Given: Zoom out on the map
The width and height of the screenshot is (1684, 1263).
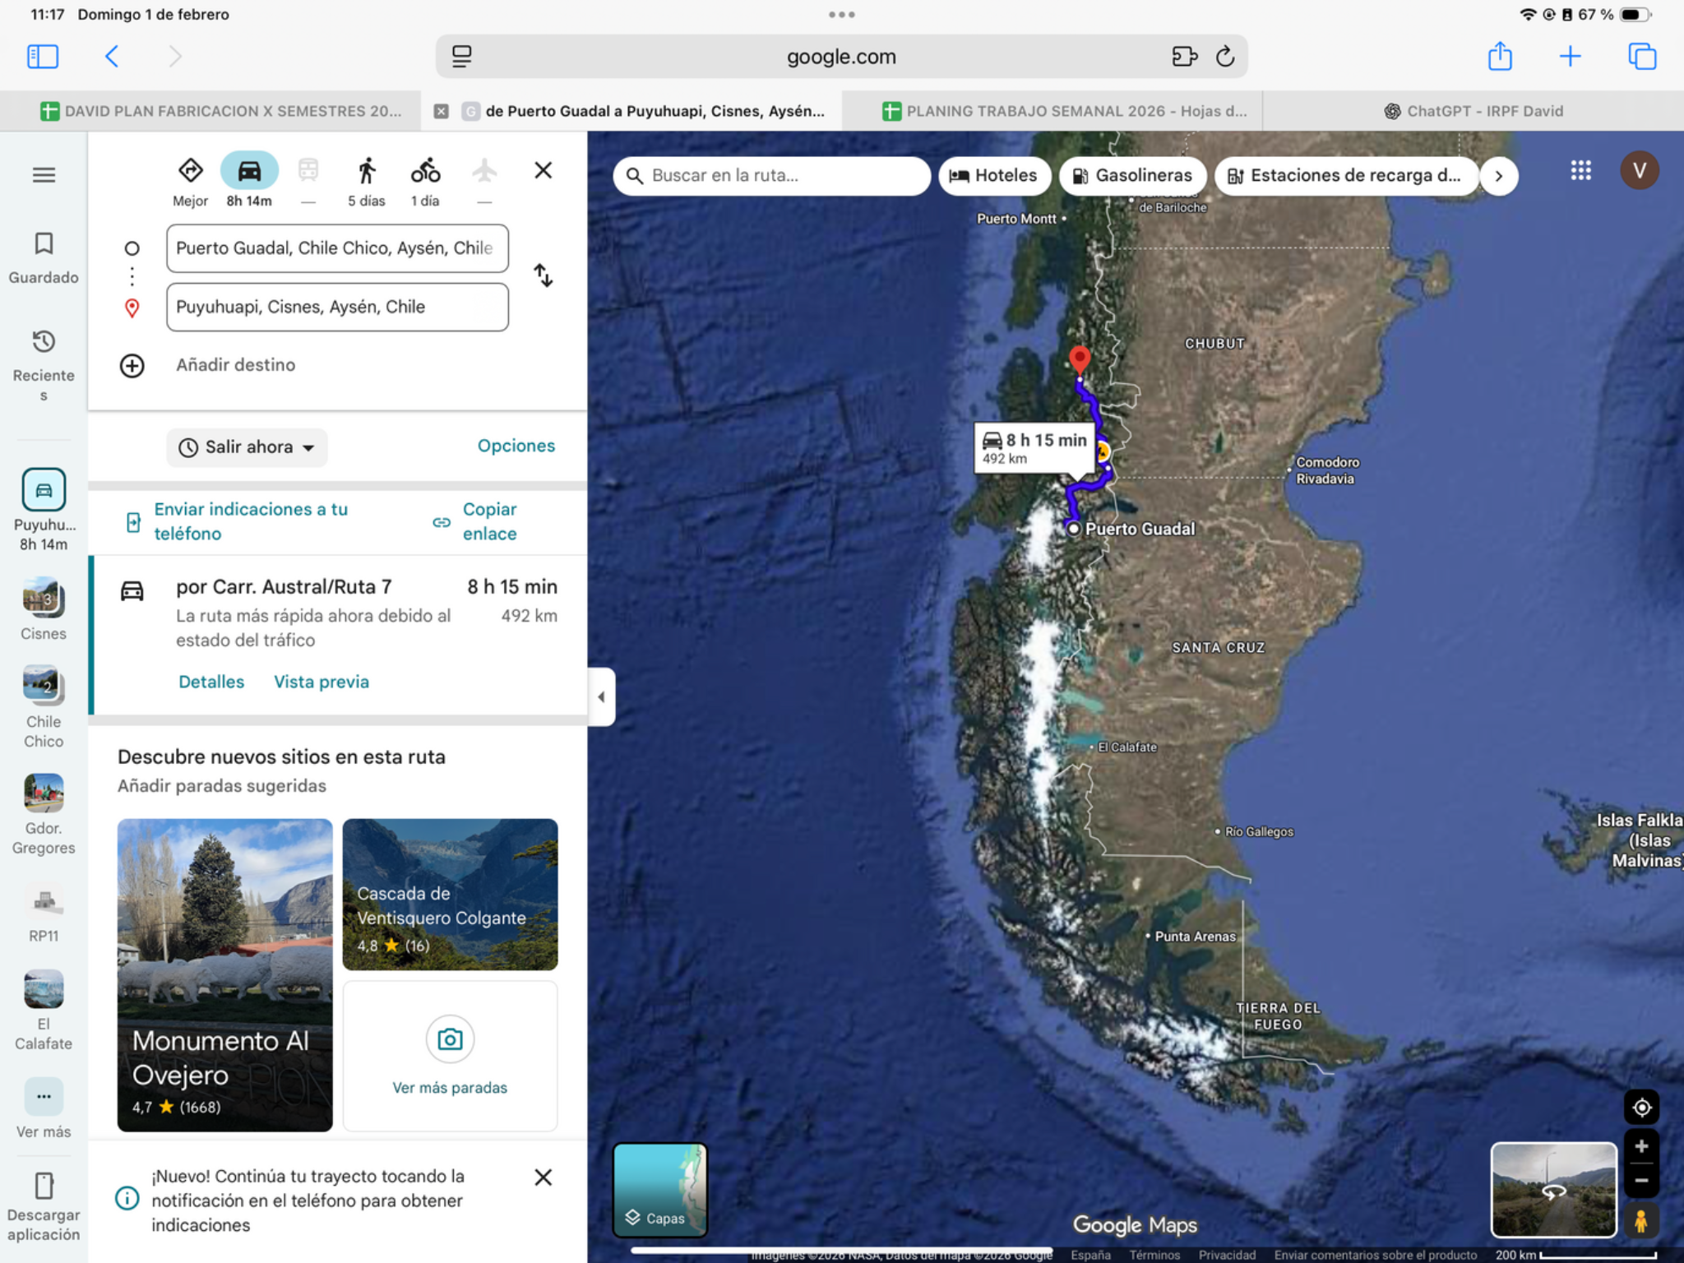Looking at the screenshot, I should coord(1641,1180).
